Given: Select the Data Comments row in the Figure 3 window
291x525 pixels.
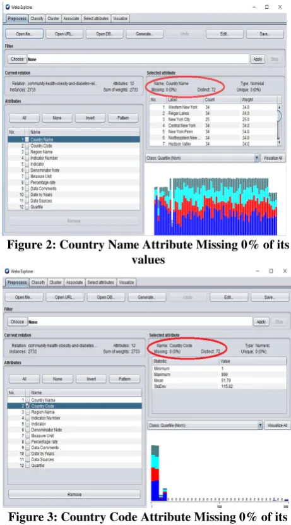Looking at the screenshot, I should pyautogui.click(x=74, y=448).
